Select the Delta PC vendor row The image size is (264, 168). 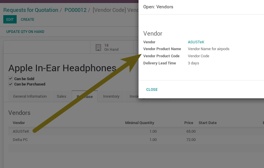pos(136,140)
